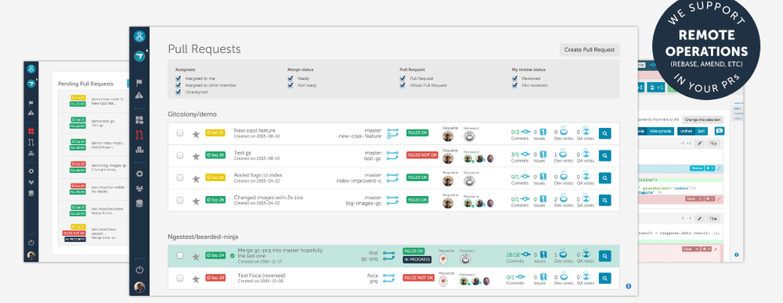Toggle the Unassigned checkbox
Screen dimensions: 783x303
coord(178,92)
